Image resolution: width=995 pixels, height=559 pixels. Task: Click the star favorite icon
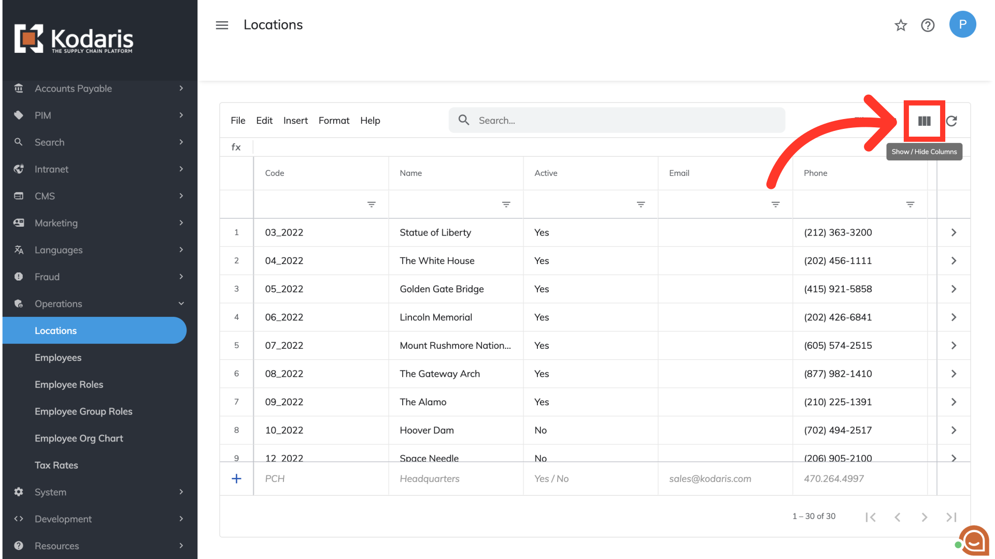tap(901, 25)
